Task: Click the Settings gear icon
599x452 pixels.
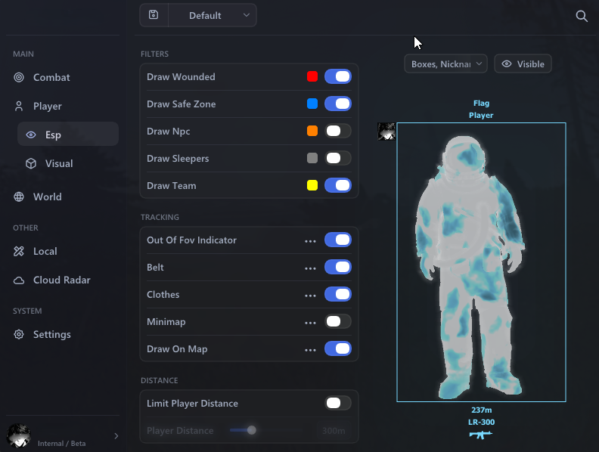Action: [x=19, y=334]
